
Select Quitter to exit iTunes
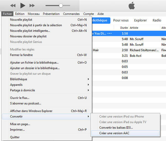(x=46, y=137)
